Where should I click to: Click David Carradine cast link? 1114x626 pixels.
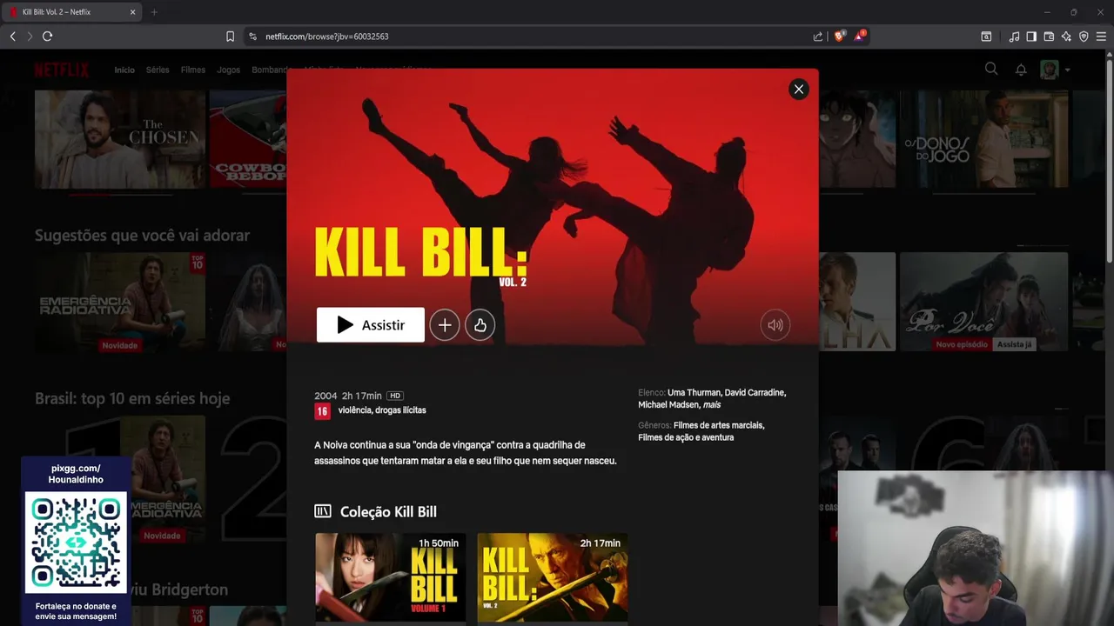(755, 393)
